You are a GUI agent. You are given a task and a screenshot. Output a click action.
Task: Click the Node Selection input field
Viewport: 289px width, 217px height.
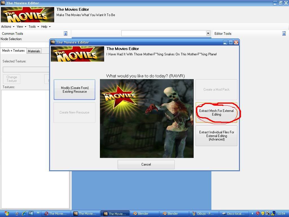pos(25,45)
